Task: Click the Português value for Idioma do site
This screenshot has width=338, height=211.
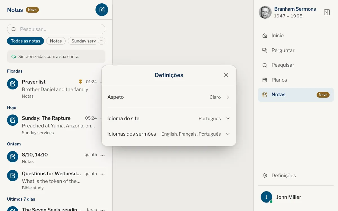Action: click(210, 119)
